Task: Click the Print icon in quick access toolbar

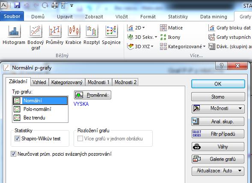Action: (x=55, y=5)
